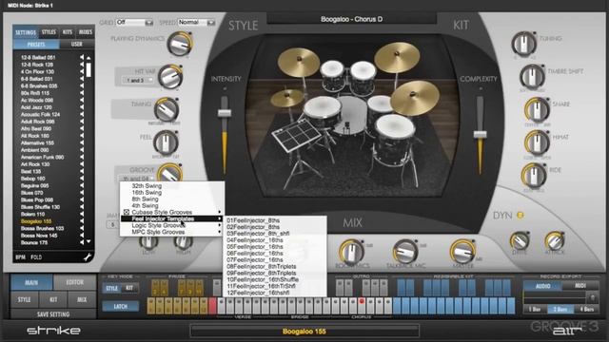Click Save Setting button
The width and height of the screenshot is (609, 342).
coord(53,314)
